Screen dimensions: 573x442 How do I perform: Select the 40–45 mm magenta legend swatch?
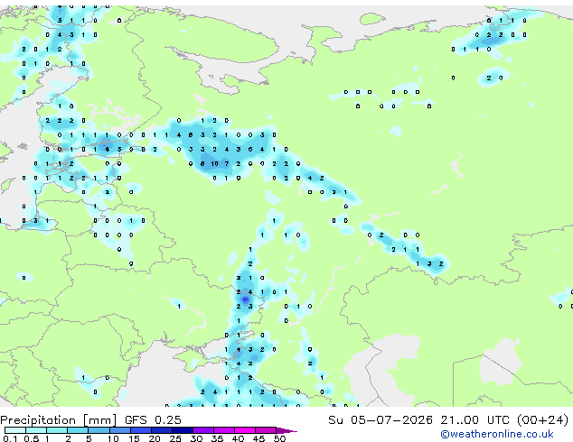click(x=245, y=430)
